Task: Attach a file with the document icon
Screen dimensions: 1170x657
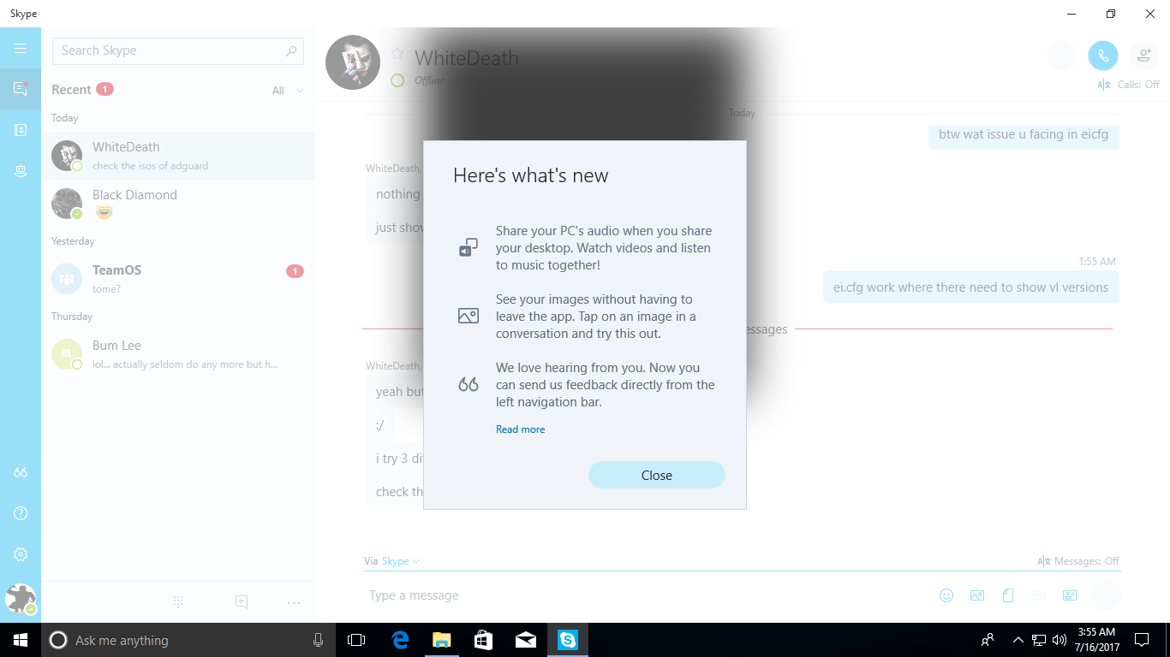Action: (1008, 595)
